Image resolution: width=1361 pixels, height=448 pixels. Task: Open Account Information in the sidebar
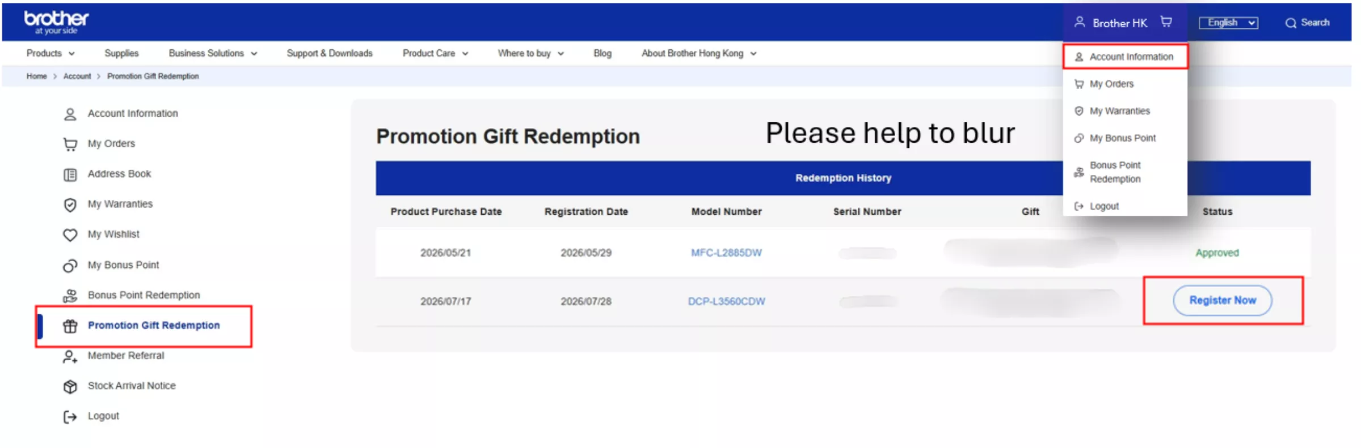click(133, 113)
